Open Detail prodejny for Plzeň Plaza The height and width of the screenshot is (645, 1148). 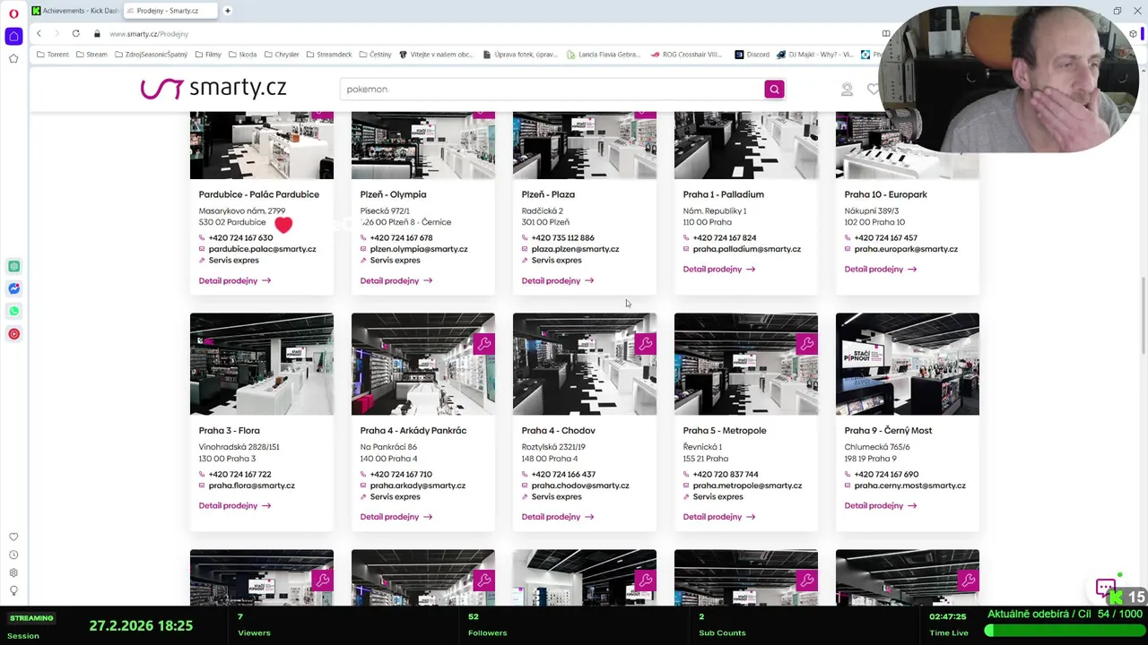coord(557,280)
